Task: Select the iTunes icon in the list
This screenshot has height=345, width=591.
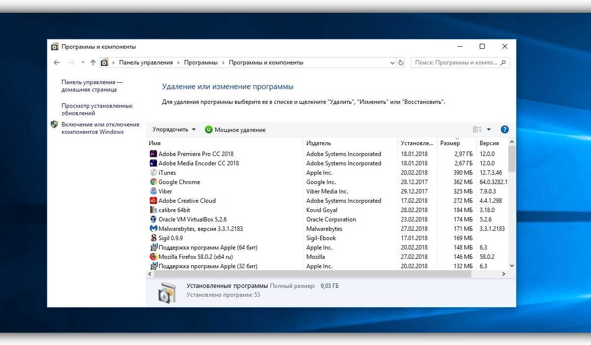Action: click(x=153, y=173)
